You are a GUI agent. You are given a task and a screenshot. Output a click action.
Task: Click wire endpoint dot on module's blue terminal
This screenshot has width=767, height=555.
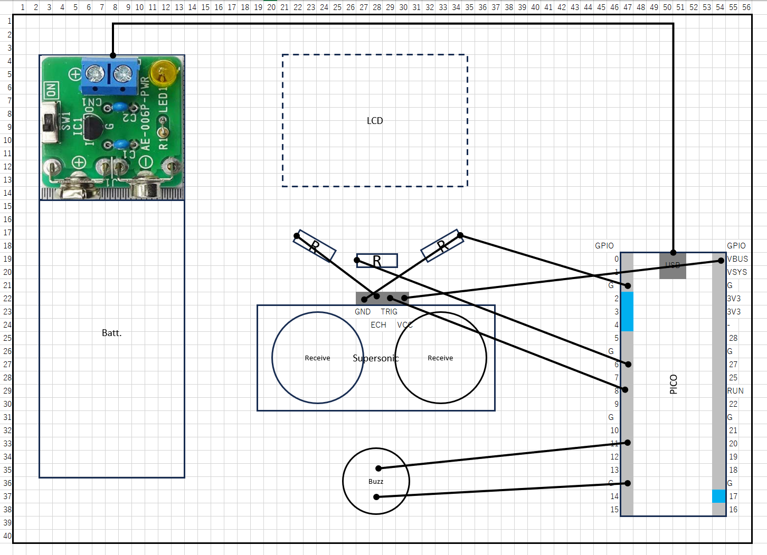pos(113,55)
